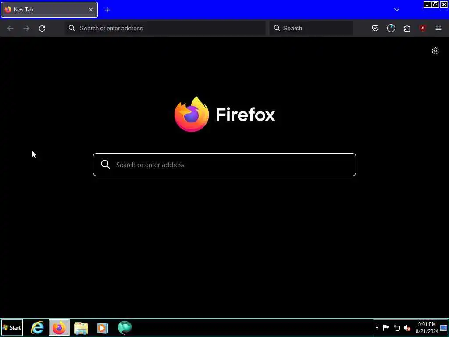Focus the center page search field
Viewport: 449px width, 337px height.
(x=224, y=165)
